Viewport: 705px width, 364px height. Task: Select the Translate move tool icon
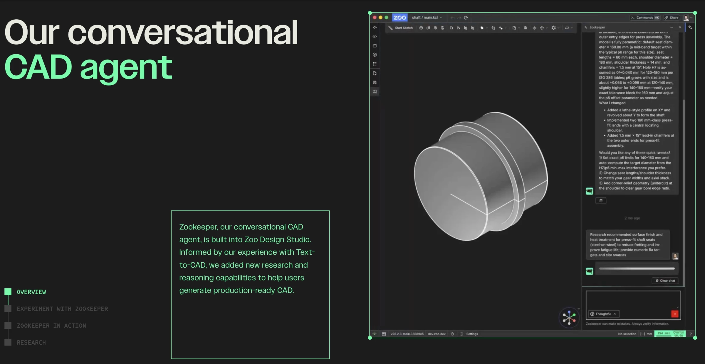point(542,28)
